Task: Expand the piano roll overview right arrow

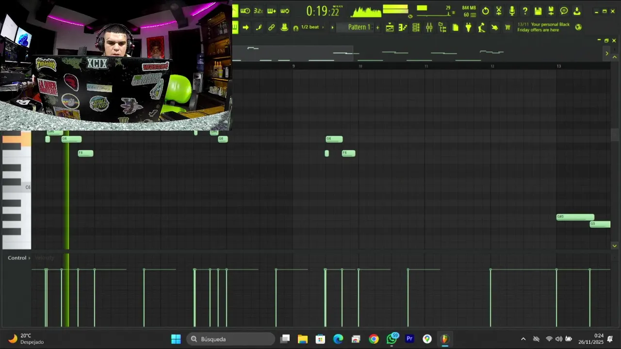Action: [606, 53]
